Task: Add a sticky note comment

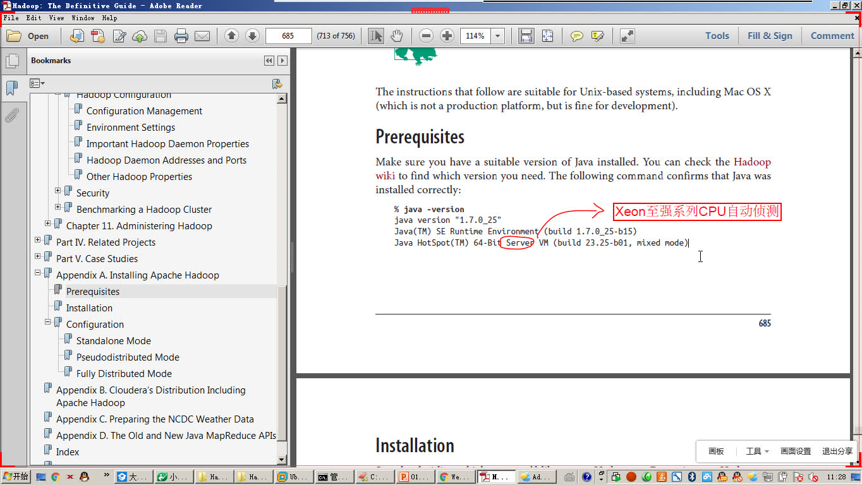Action: coord(576,36)
